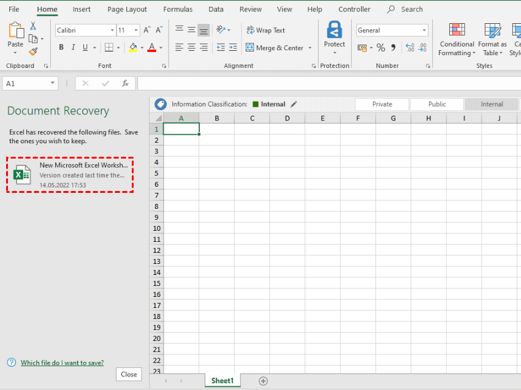Expand the Merge & Center arrow
The width and height of the screenshot is (521, 390).
coord(310,48)
